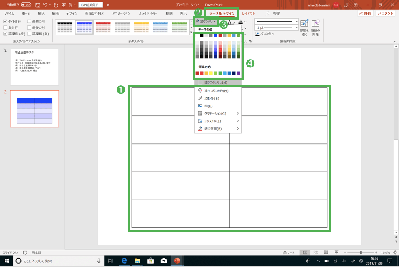This screenshot has height=267, width=399.
Task: Check 縞模様 (列) checkbox
Action: [29, 34]
